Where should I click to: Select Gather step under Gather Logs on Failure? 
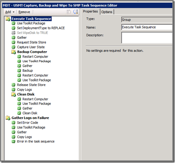22,132
